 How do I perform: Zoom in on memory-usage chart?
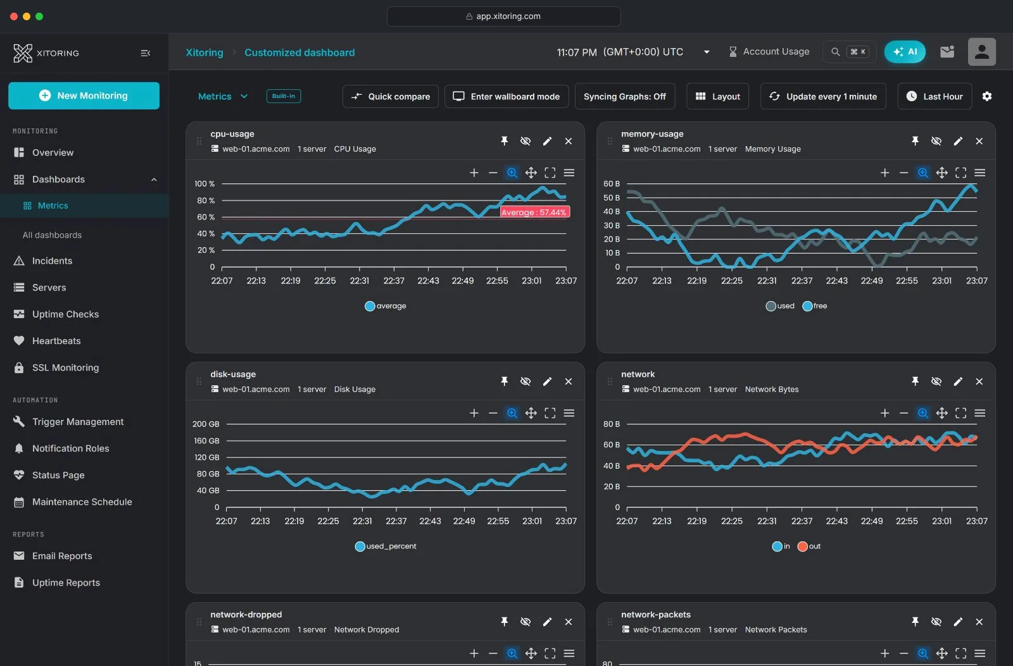[884, 173]
